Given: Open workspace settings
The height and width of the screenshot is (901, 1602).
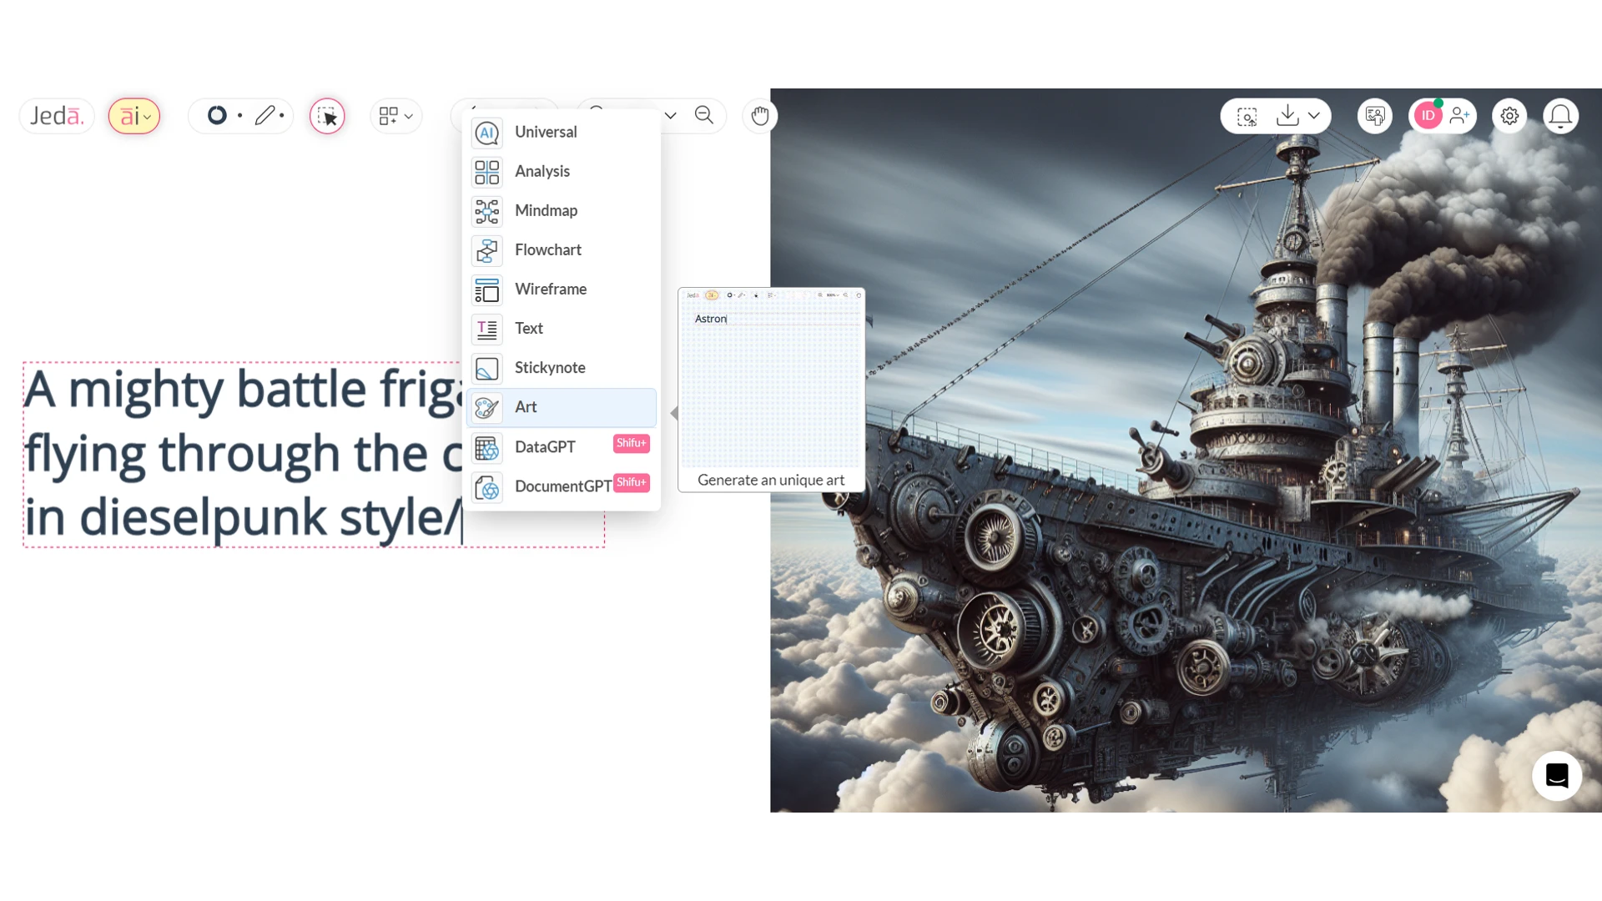Looking at the screenshot, I should 1509,116.
